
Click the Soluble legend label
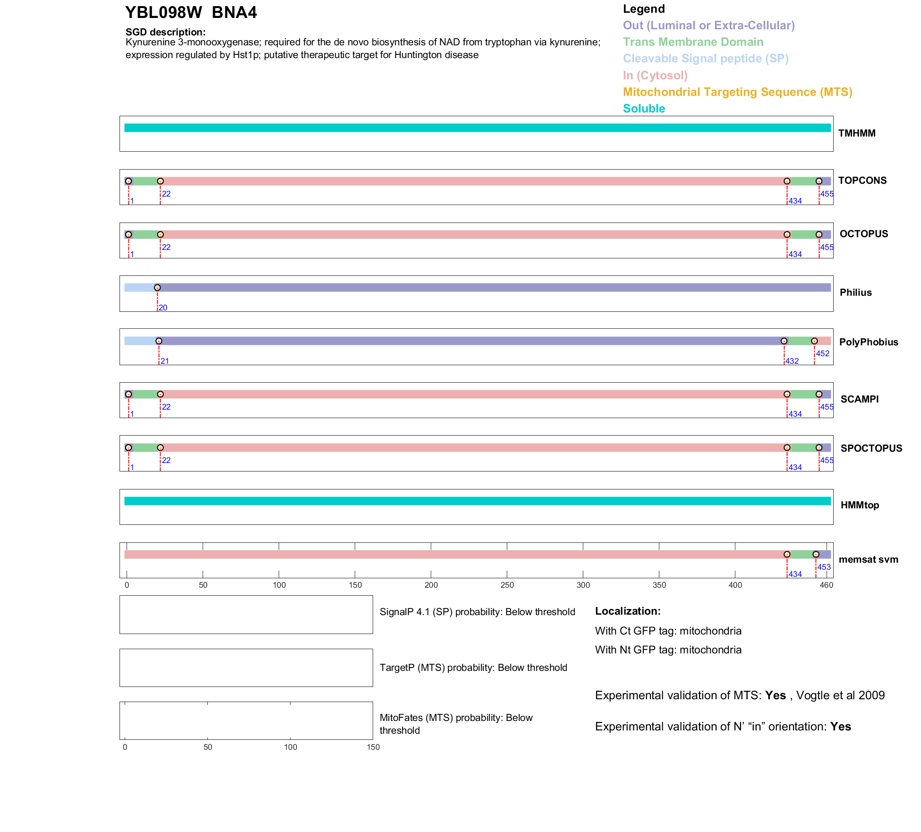644,109
